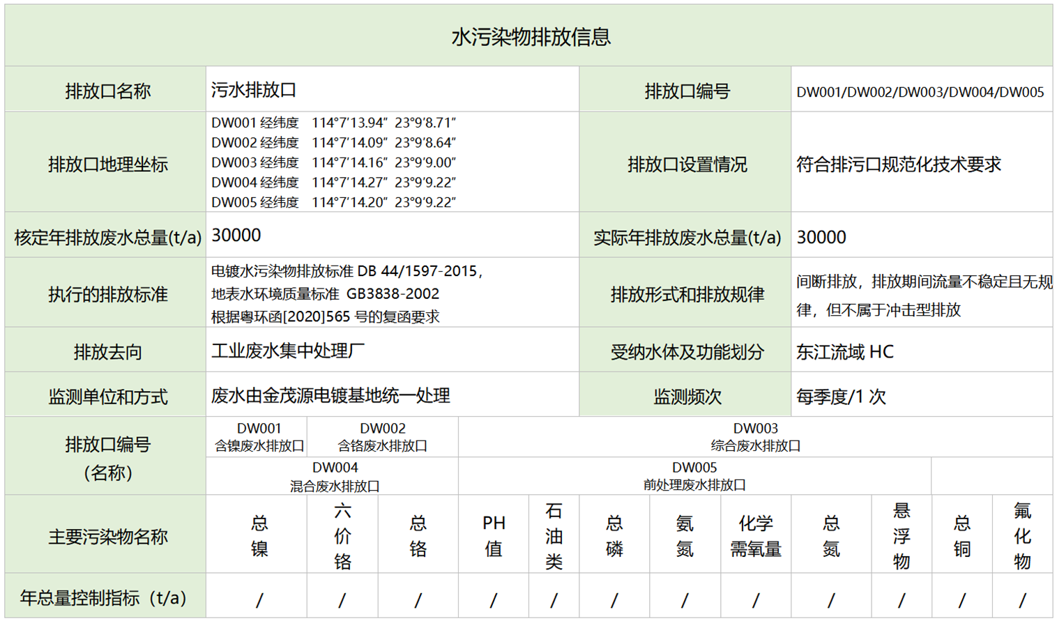This screenshot has height=621, width=1057.
Task: Select the DW005 前处理废水排放口 cell
Action: 694,476
